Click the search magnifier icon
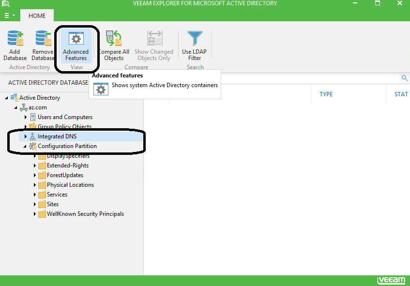 [405, 78]
